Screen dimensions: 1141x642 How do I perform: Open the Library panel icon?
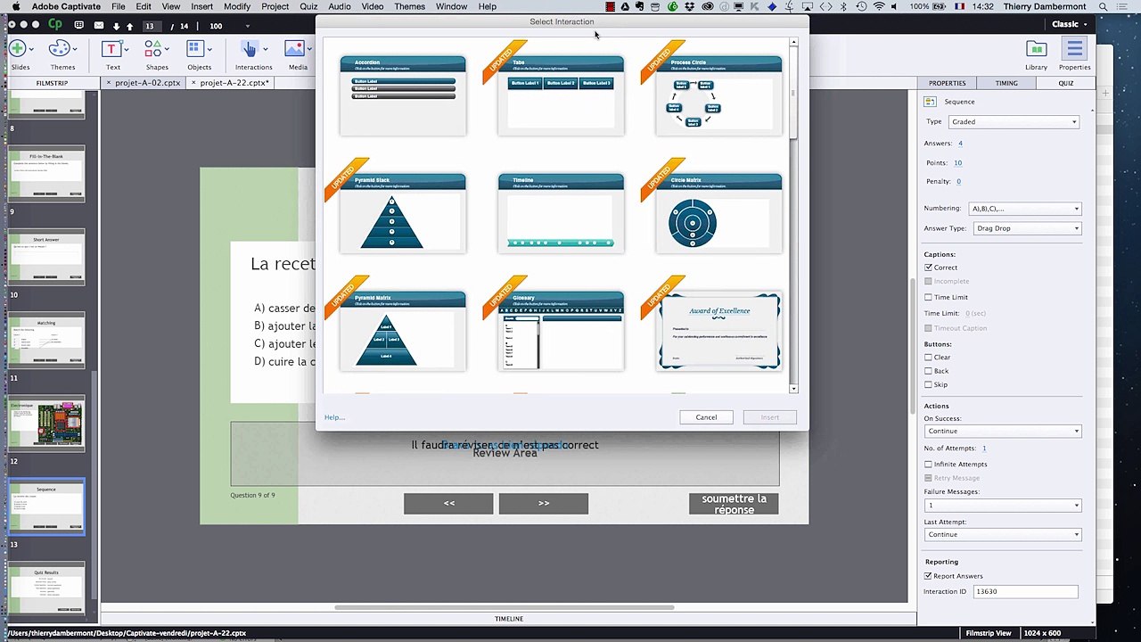1036,49
